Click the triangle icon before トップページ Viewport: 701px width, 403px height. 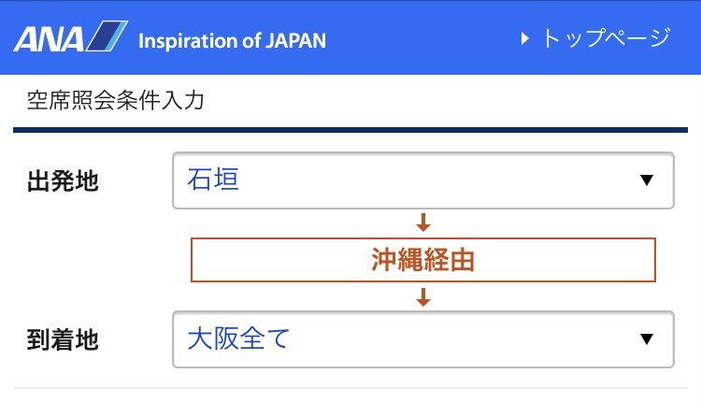tap(525, 38)
